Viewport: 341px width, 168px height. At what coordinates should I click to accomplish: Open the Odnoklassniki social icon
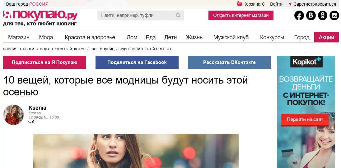323,16
